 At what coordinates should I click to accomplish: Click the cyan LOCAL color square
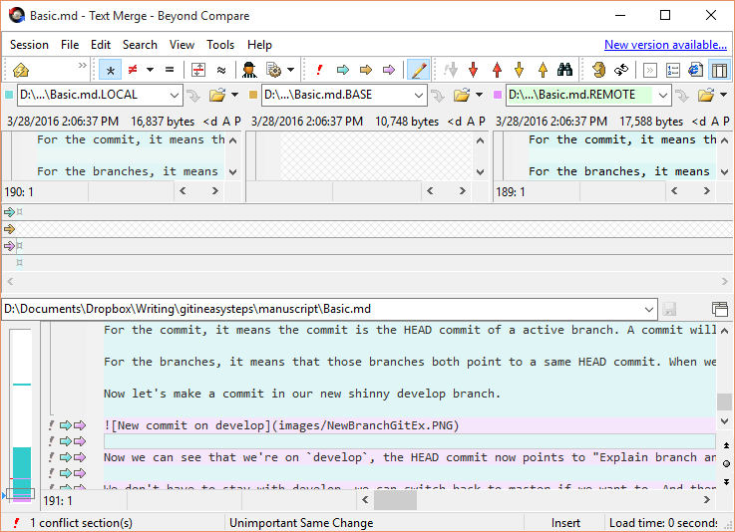[x=9, y=95]
